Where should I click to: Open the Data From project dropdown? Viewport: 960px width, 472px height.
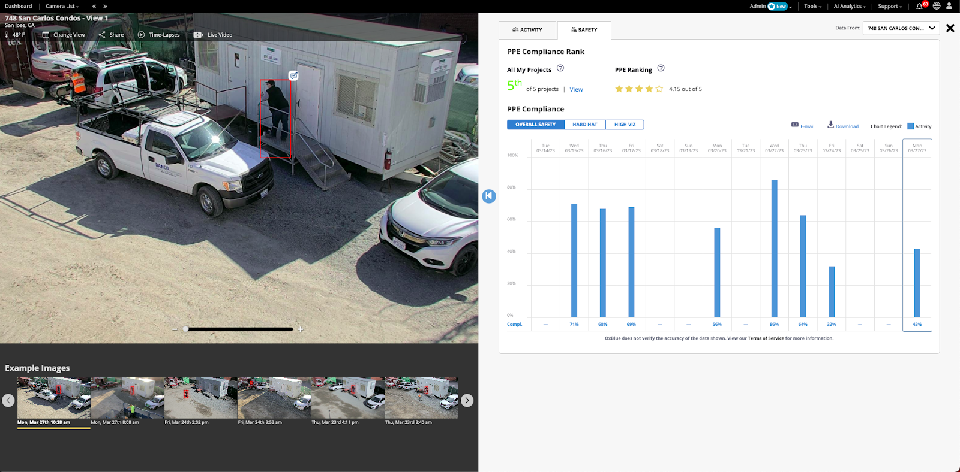[901, 28]
